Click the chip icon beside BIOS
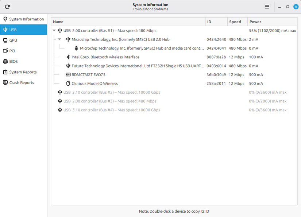 click(5, 61)
